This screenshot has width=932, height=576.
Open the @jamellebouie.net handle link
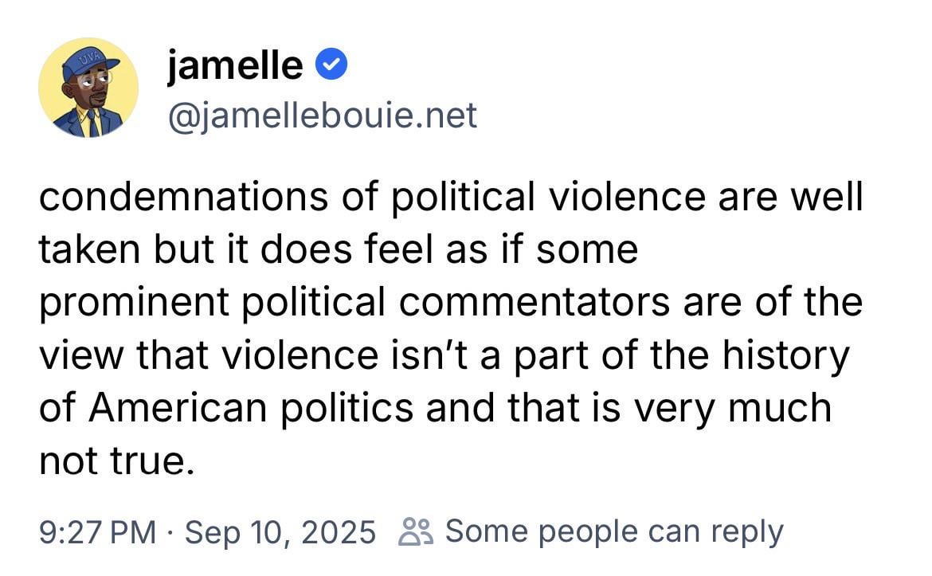pyautogui.click(x=322, y=116)
